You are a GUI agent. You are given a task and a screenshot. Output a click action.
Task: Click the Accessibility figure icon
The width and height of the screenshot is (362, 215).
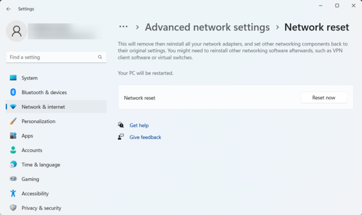coord(13,194)
